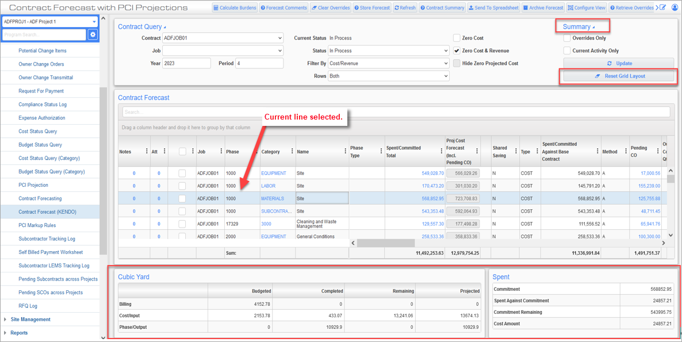
Task: Expand the Reports section in sidebar
Action: coord(18,332)
